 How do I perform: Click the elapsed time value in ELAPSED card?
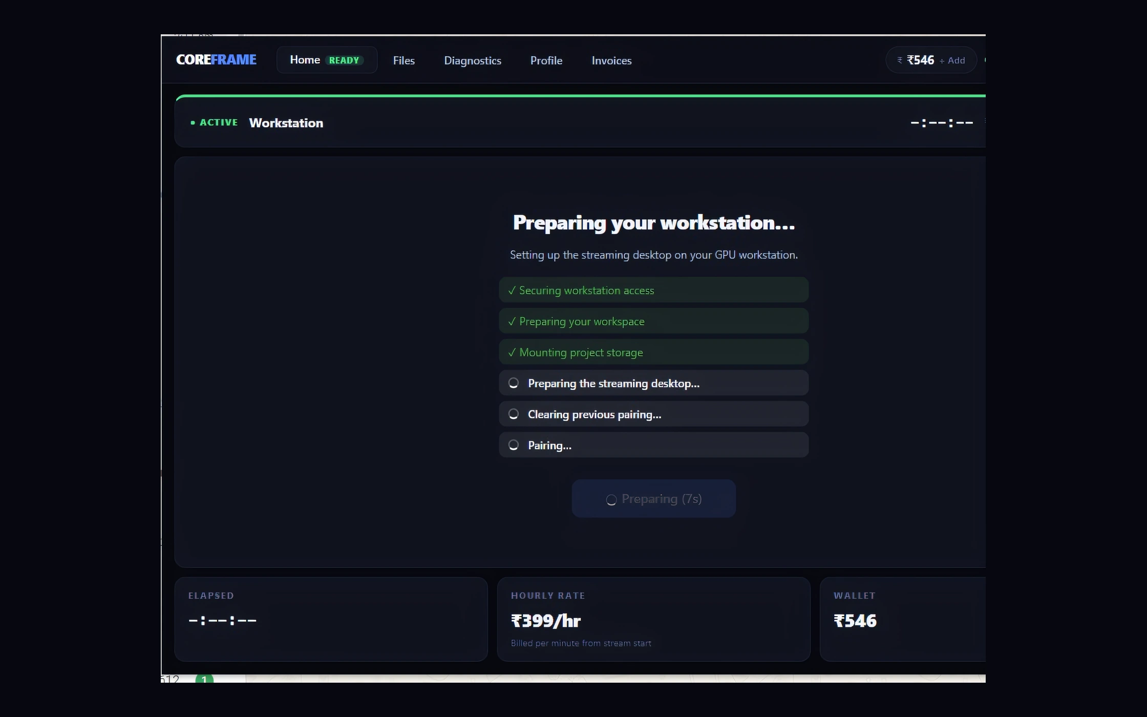(x=222, y=620)
